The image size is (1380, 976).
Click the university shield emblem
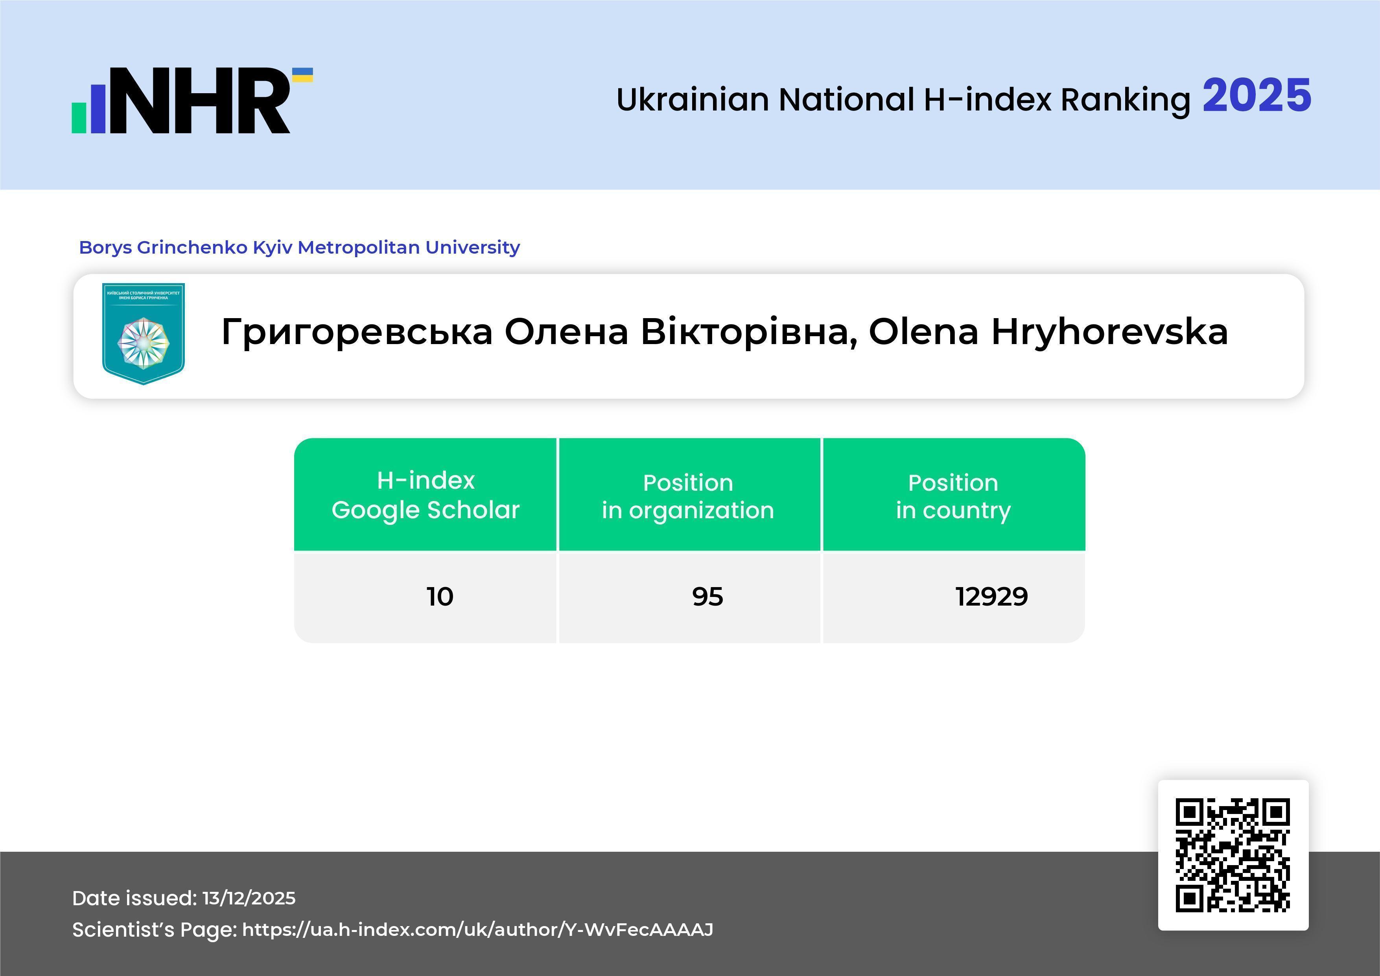coord(143,333)
